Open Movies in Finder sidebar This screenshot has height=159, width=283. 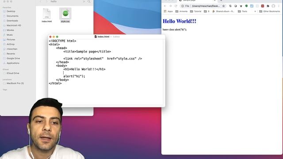(10, 30)
